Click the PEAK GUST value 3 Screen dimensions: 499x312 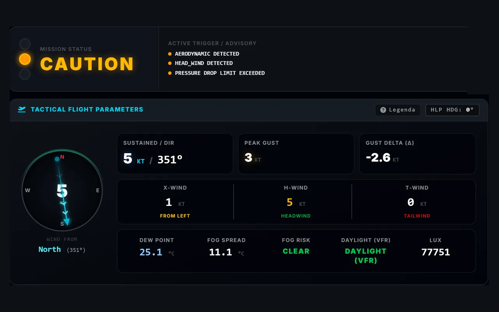click(x=248, y=158)
